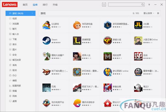This screenshot has height=112, width=166.
Task: Select the 极品飞车17 racetrack icon
Action: (77, 88)
